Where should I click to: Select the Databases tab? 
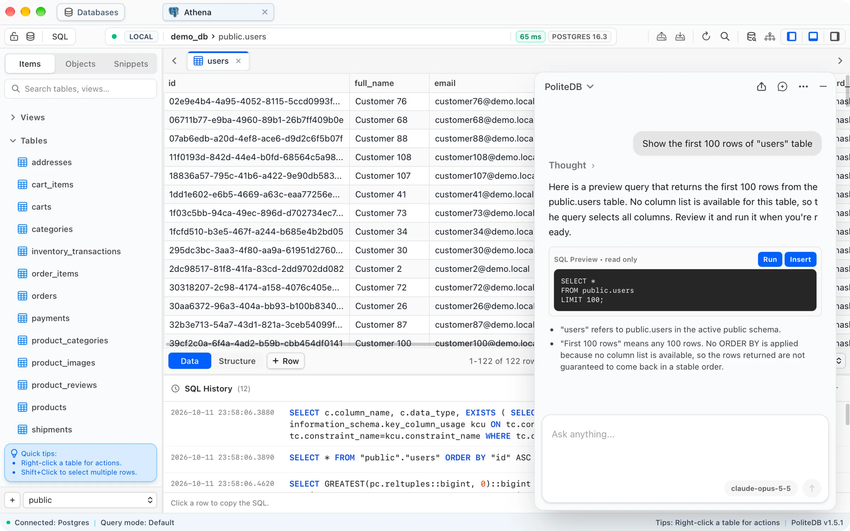pyautogui.click(x=91, y=12)
